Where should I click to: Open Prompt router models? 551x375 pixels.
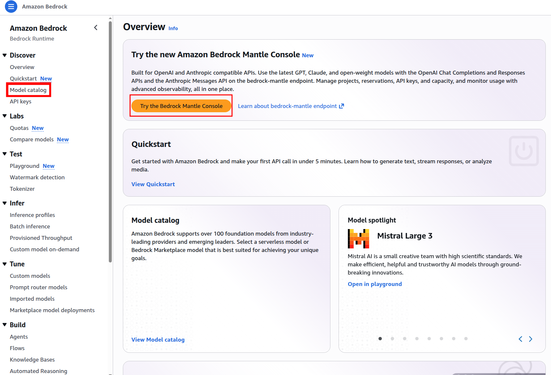pyautogui.click(x=39, y=287)
